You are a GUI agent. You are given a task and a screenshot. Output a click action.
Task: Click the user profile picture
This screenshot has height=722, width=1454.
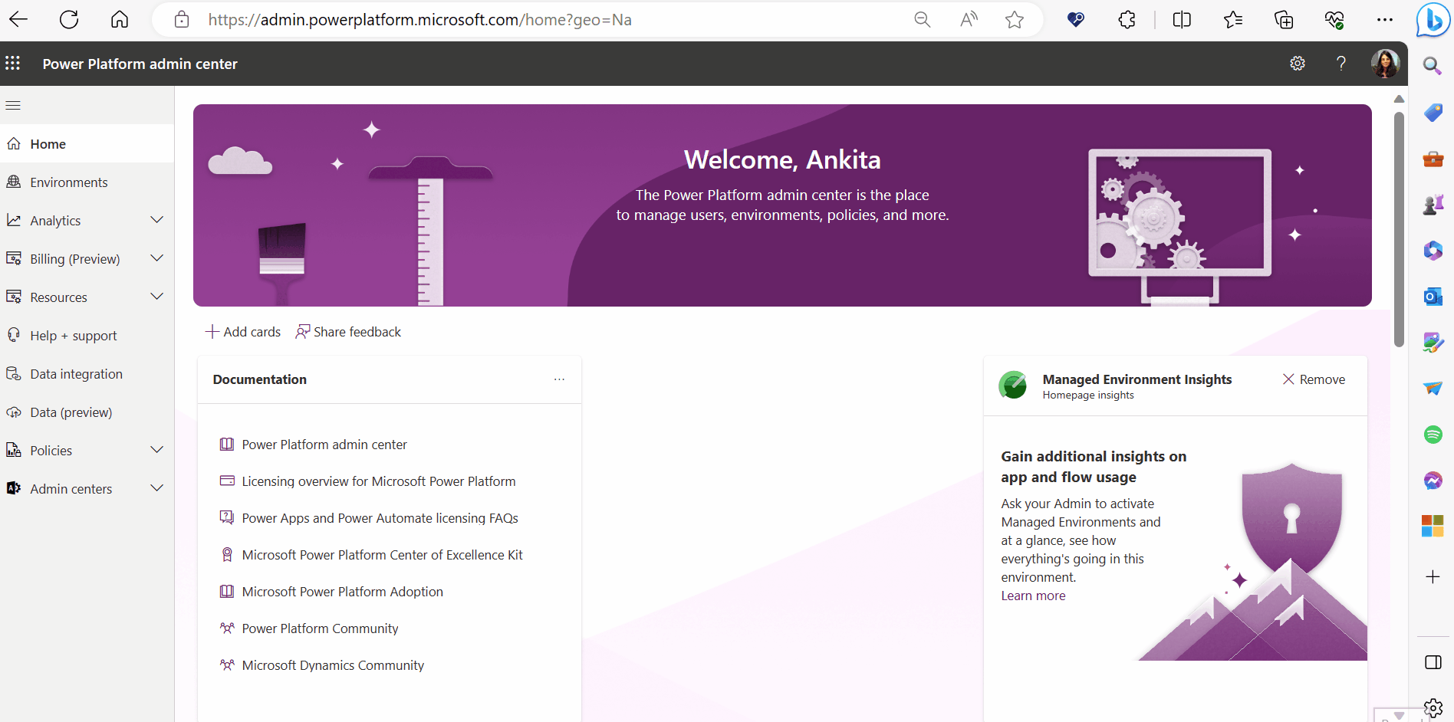pos(1384,64)
